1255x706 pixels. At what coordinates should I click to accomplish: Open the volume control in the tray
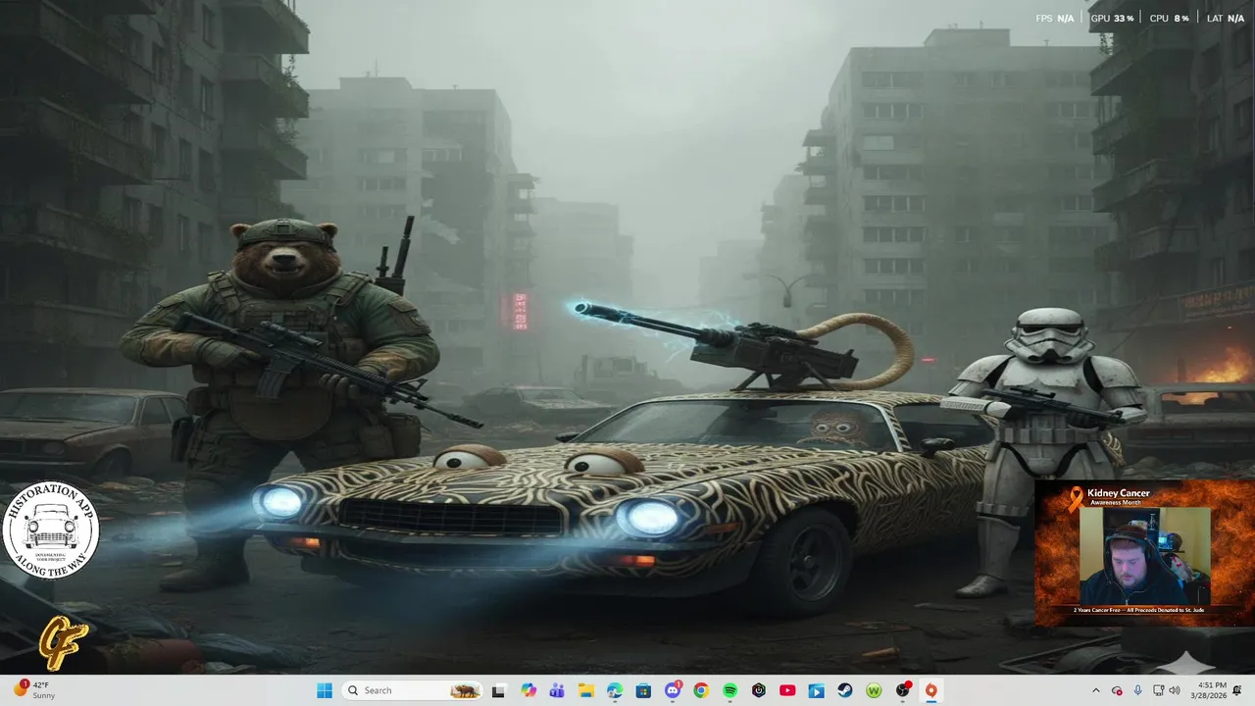(1175, 690)
